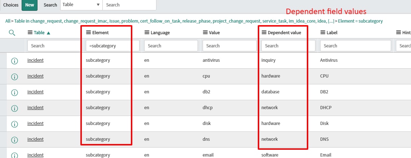Click the New button
Image resolution: width=411 pixels, height=158 pixels.
coord(30,5)
